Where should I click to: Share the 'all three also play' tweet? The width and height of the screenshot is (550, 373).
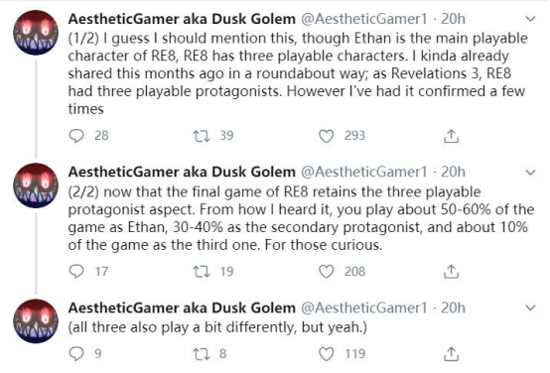point(451,354)
